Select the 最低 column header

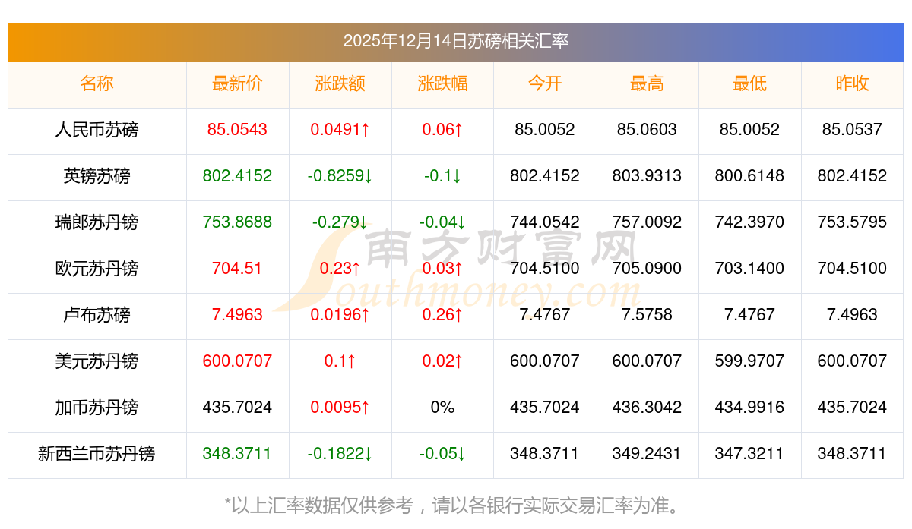[749, 83]
